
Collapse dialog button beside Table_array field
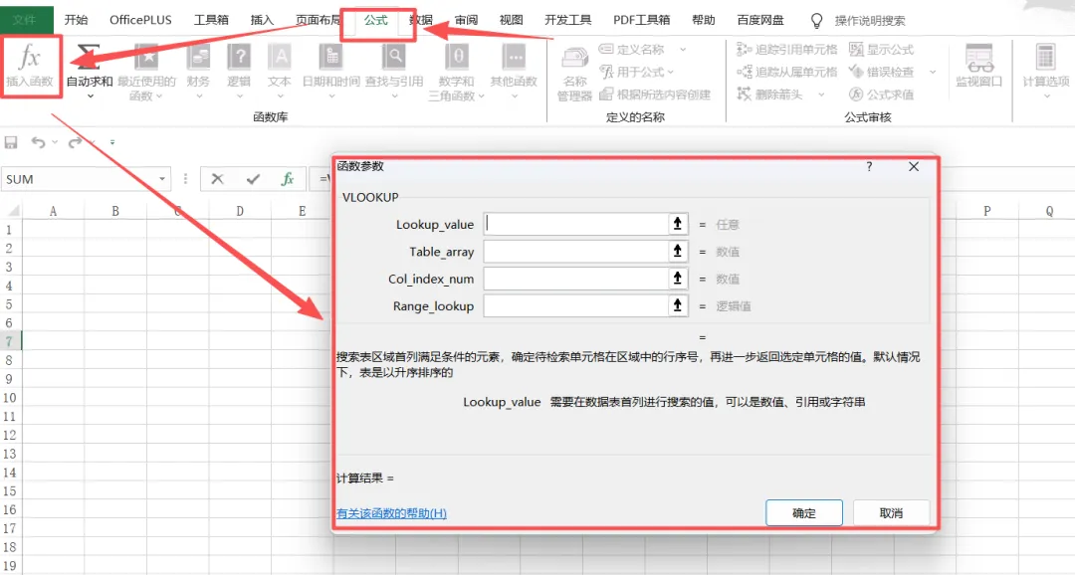click(678, 252)
